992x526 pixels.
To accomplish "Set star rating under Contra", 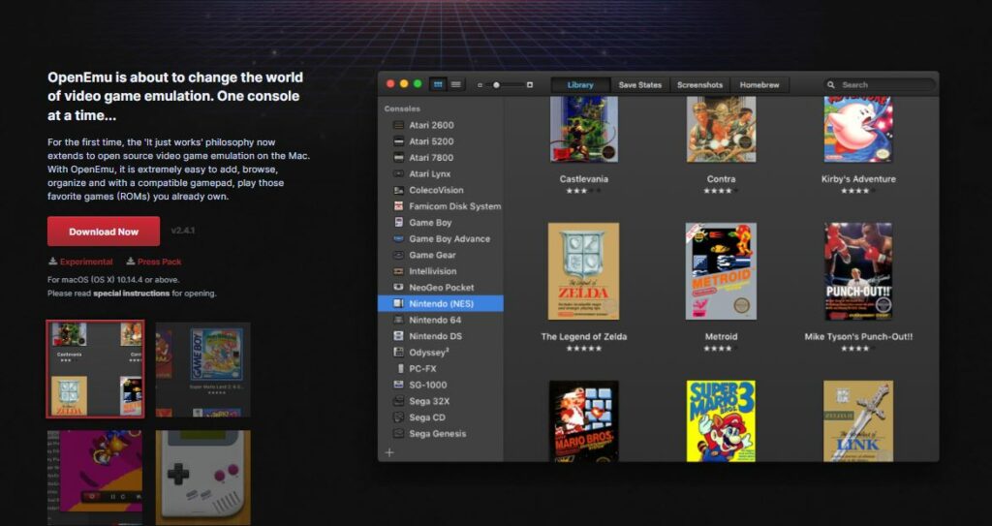I will [721, 191].
